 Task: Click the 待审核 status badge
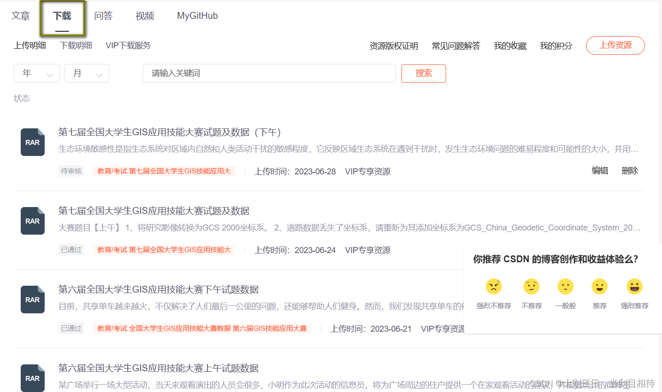pos(71,171)
